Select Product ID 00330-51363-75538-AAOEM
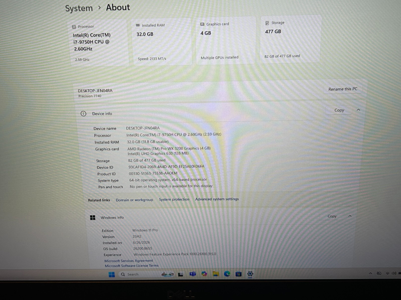The width and height of the screenshot is (401, 300). click(153, 173)
